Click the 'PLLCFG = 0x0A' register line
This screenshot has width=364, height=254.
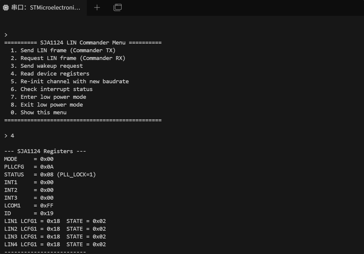point(29,167)
